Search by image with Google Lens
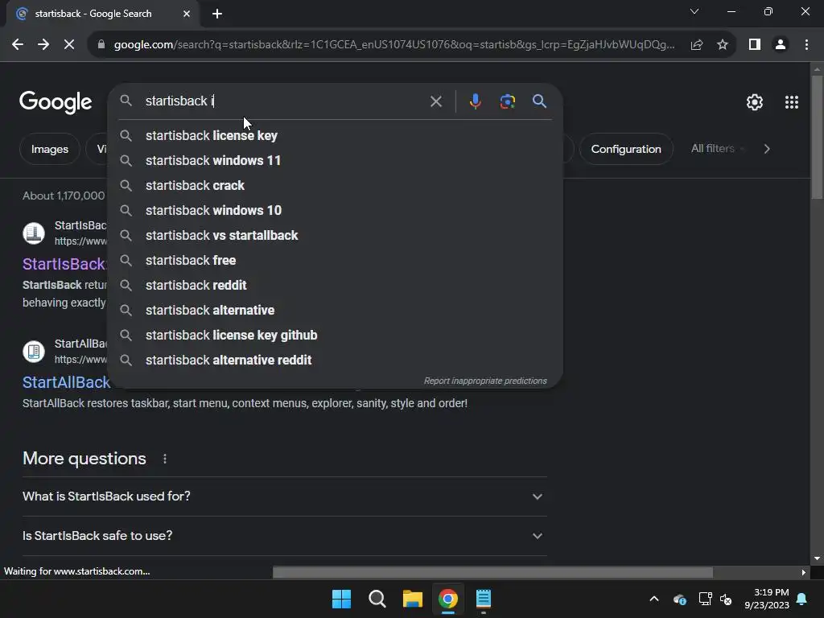The width and height of the screenshot is (824, 618). click(507, 101)
